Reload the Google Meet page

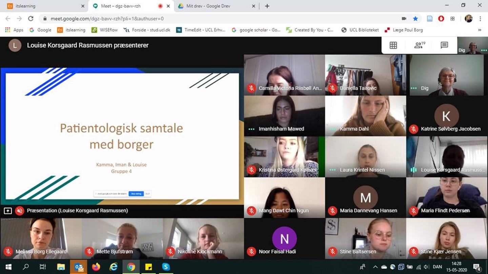pyautogui.click(x=30, y=19)
